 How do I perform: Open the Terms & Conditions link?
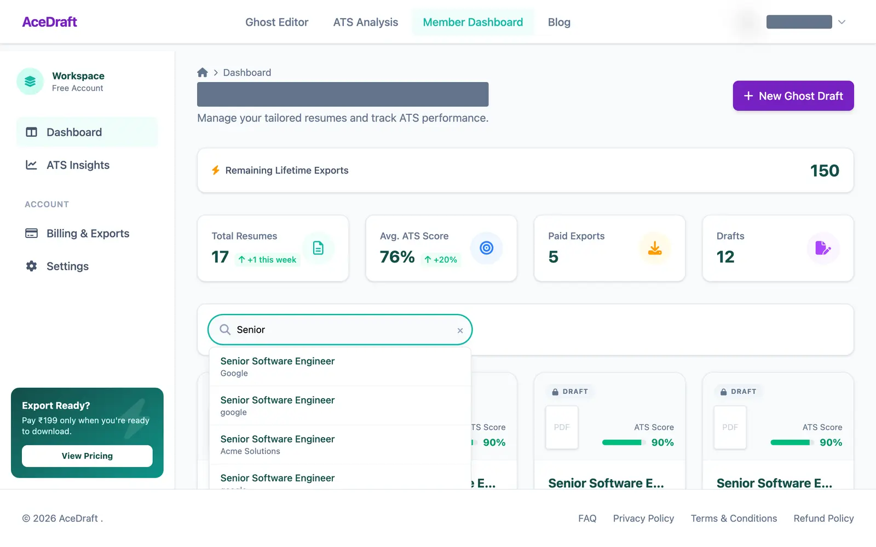point(734,519)
